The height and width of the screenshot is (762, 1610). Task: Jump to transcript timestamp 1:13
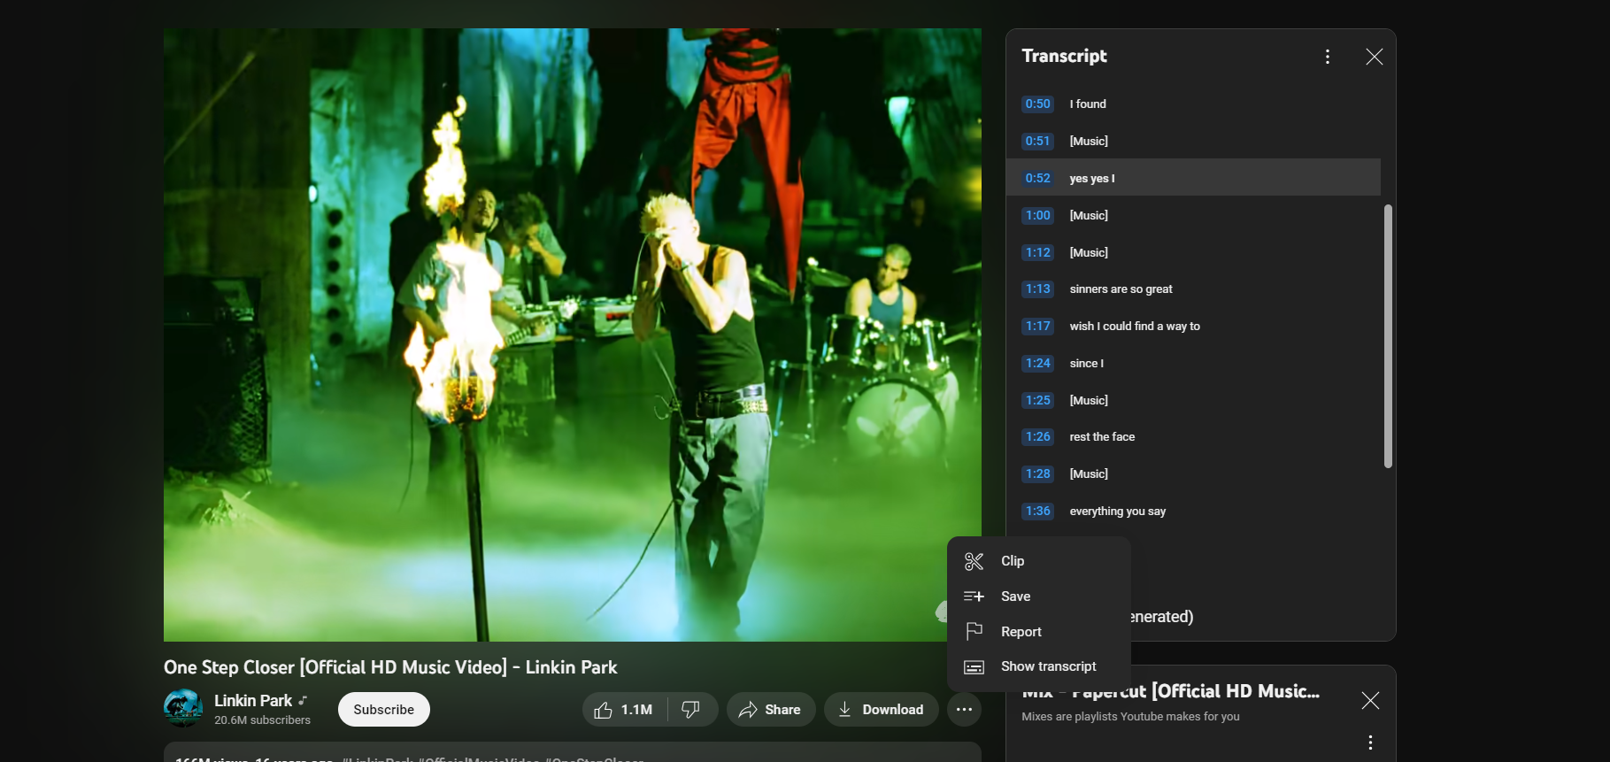[x=1037, y=289]
